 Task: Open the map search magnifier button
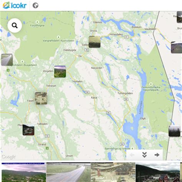coord(15,25)
